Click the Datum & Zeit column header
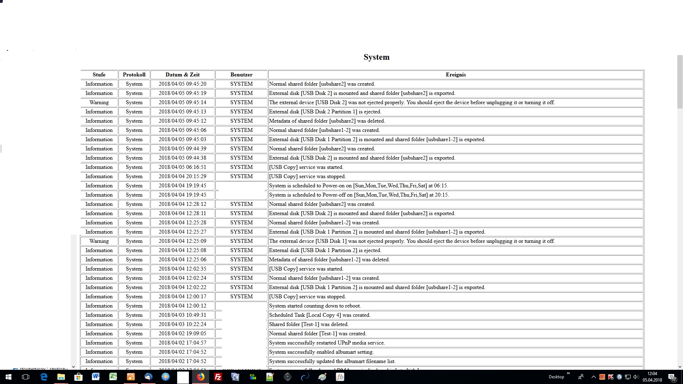 click(x=182, y=75)
